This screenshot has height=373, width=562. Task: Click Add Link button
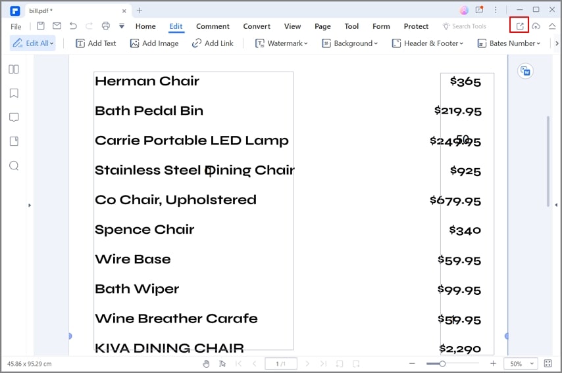(213, 43)
